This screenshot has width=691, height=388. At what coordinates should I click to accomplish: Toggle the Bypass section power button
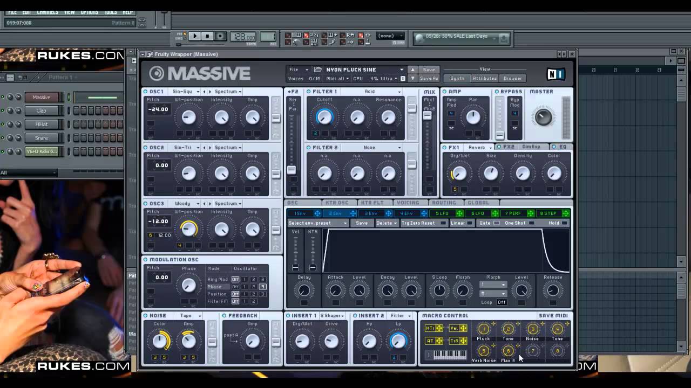(497, 92)
